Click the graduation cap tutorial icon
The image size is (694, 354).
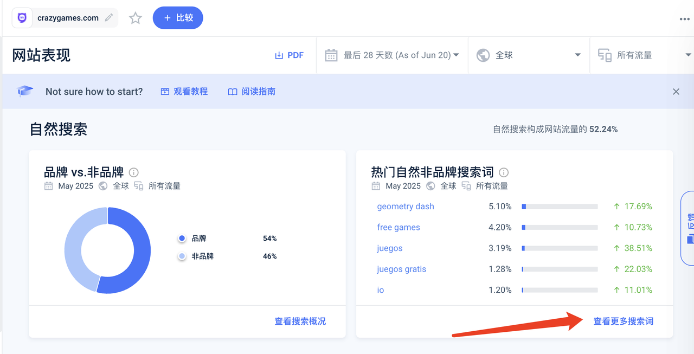(x=25, y=92)
